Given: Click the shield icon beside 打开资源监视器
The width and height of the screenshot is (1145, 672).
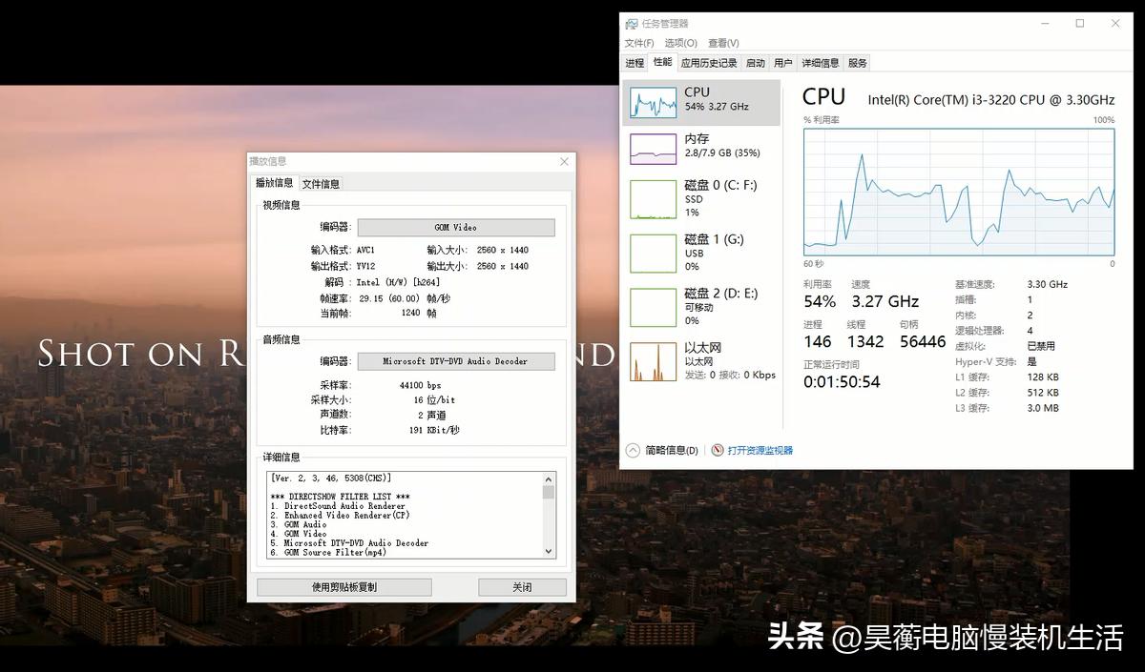Looking at the screenshot, I should [x=715, y=450].
